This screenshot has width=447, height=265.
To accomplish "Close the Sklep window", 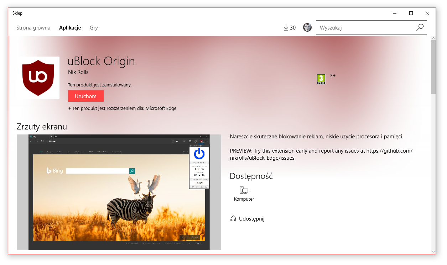I will coord(427,13).
